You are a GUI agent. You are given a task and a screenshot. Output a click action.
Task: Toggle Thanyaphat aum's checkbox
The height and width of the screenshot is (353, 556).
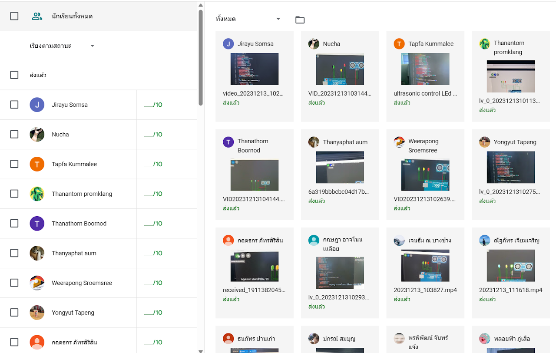[x=14, y=253]
